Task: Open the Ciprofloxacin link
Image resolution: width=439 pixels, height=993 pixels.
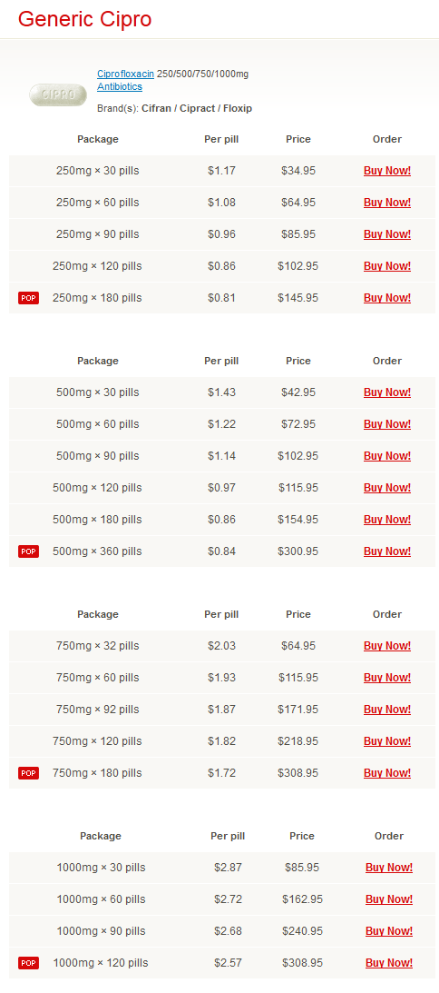Action: (125, 74)
